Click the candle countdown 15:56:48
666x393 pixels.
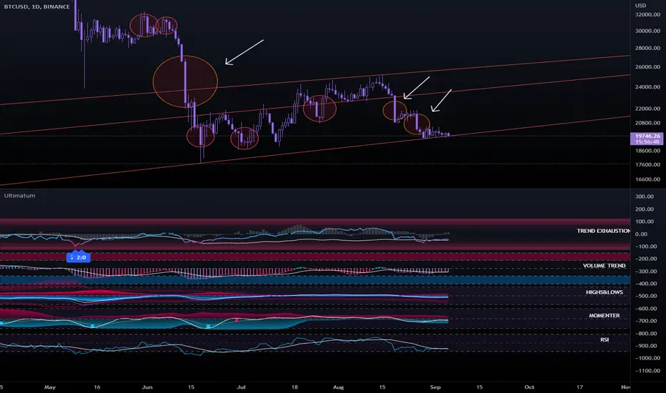[x=647, y=141]
